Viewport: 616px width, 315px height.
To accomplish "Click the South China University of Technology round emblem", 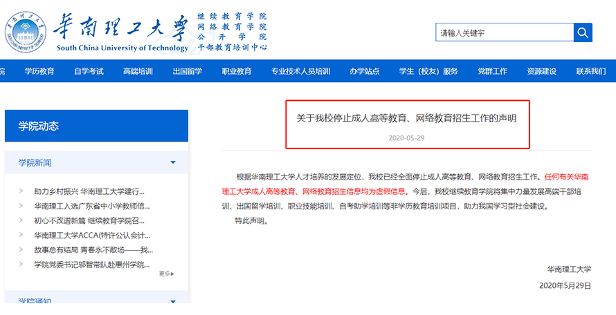I will 26,32.
